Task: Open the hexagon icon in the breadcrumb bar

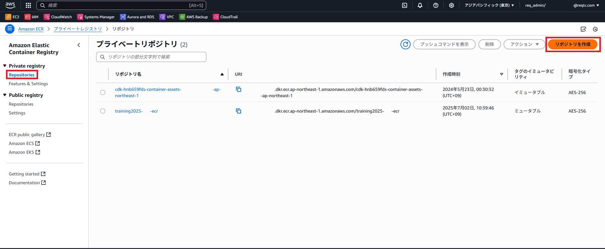Action: (595, 29)
